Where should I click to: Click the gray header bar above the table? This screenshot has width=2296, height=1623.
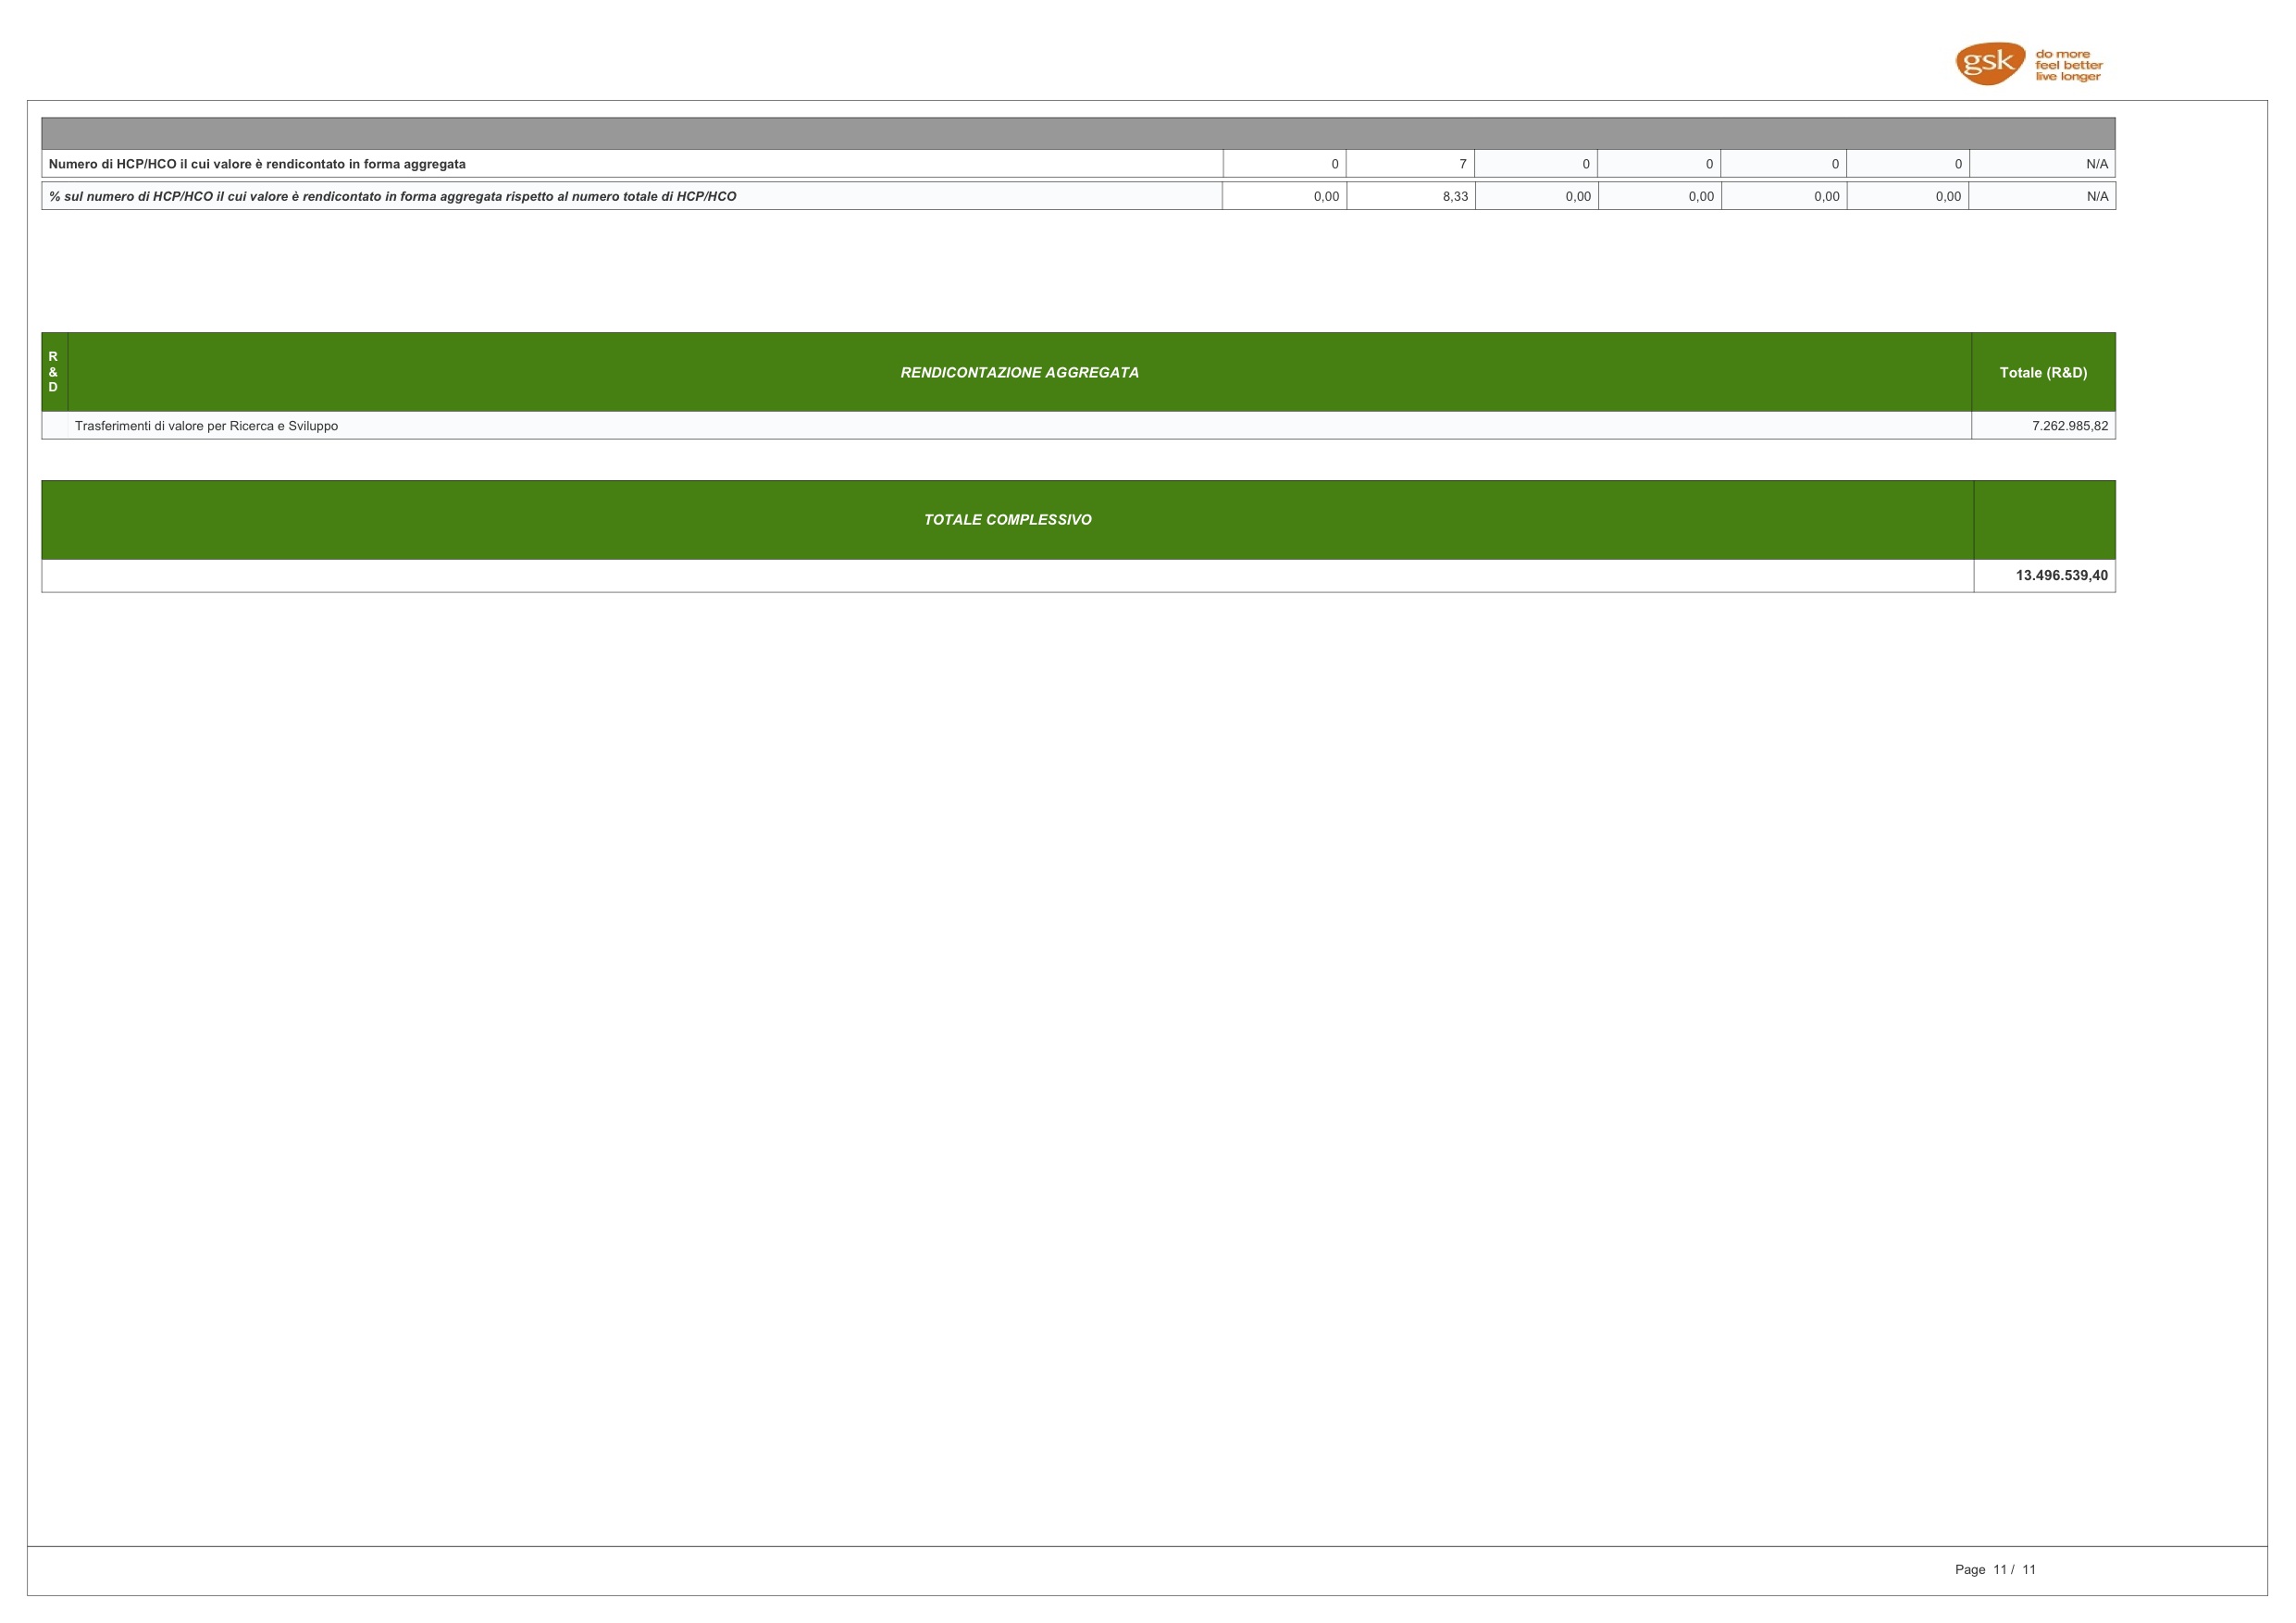(x=1078, y=134)
